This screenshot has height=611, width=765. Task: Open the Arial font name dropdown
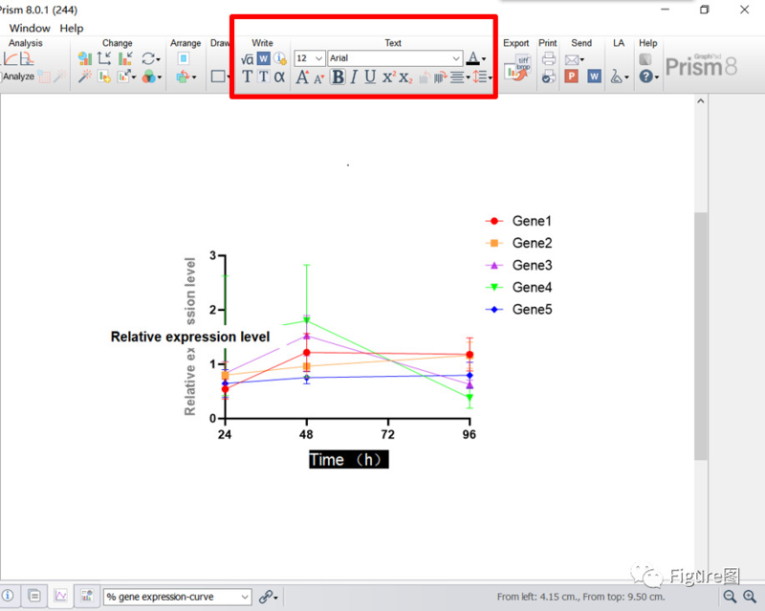click(x=456, y=58)
